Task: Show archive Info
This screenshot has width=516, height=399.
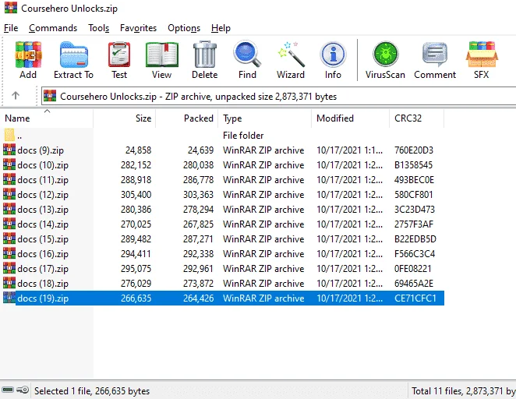Action: click(x=333, y=55)
